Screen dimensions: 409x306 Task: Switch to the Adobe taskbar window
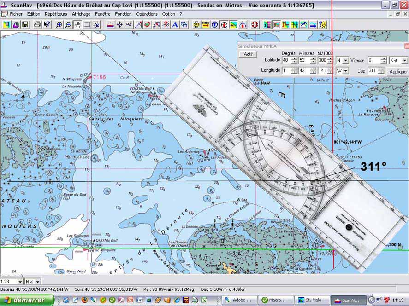coord(240,300)
